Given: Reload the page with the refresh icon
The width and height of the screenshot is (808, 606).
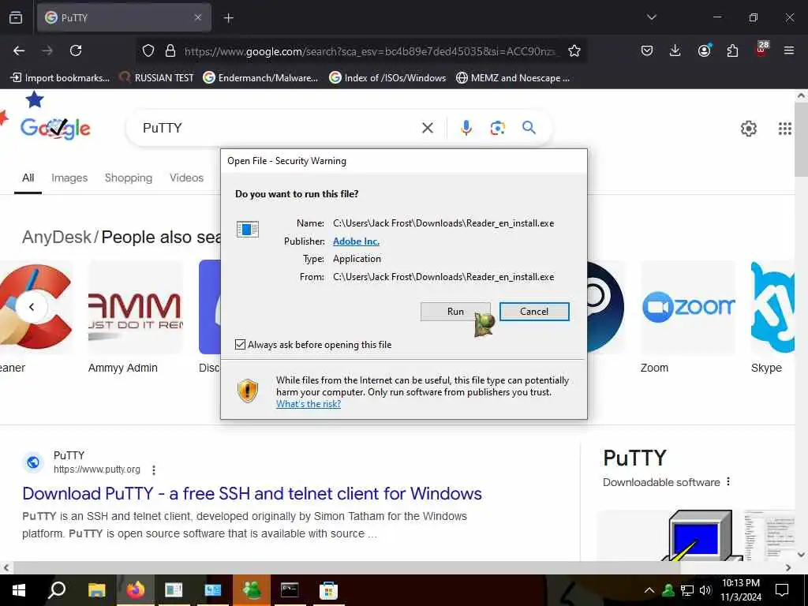Looking at the screenshot, I should coord(76,50).
